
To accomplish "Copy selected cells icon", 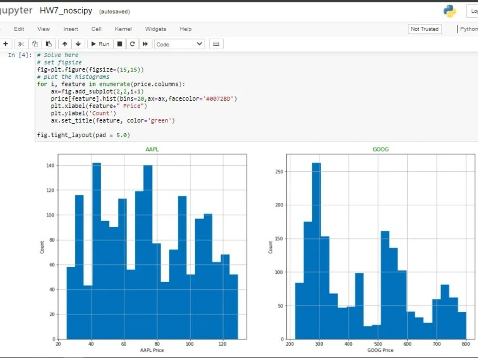I will pos(35,44).
